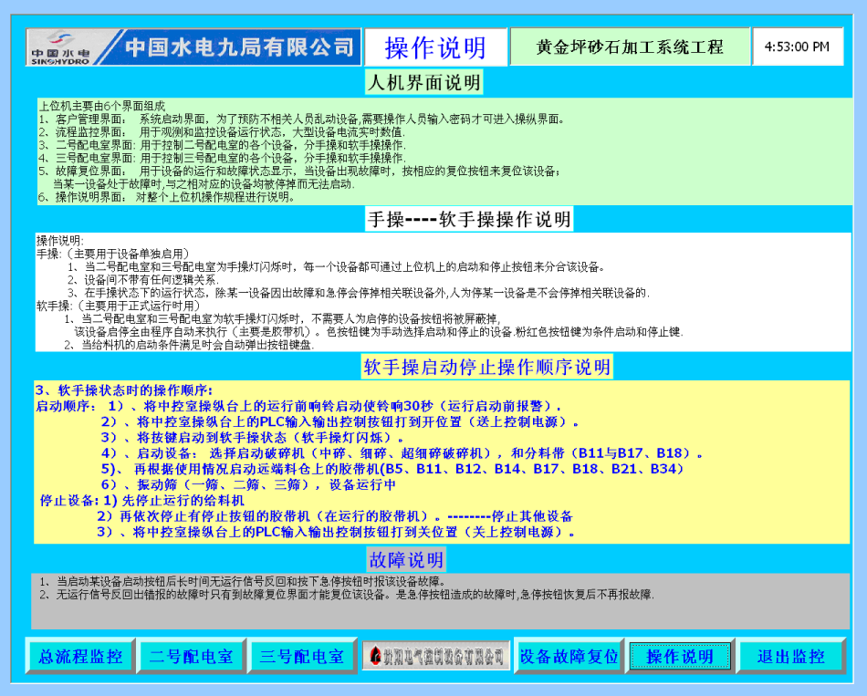Click the 黄金坪砂石加工系统工程 project label
This screenshot has height=696, width=867.
(628, 47)
